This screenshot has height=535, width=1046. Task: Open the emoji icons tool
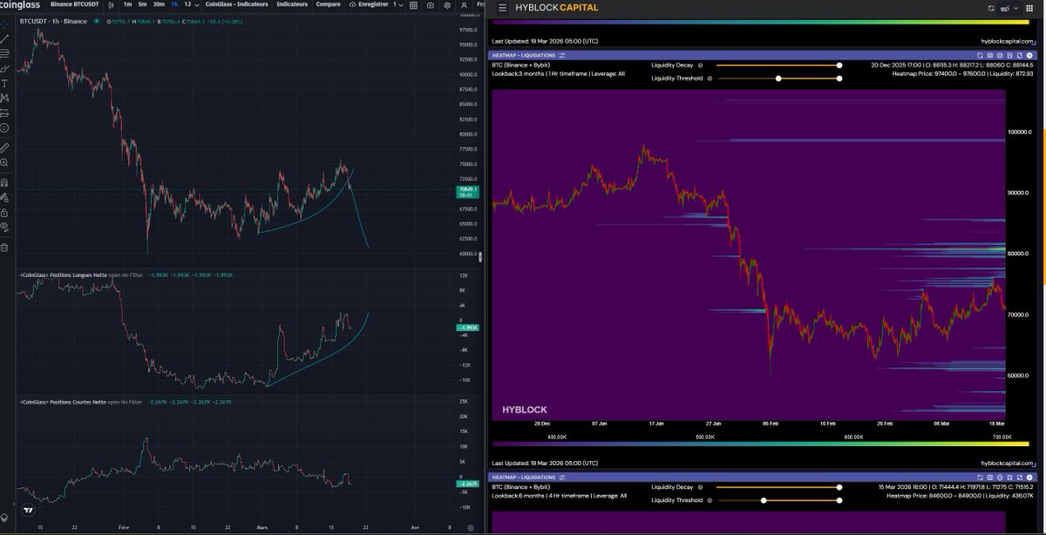[x=5, y=128]
